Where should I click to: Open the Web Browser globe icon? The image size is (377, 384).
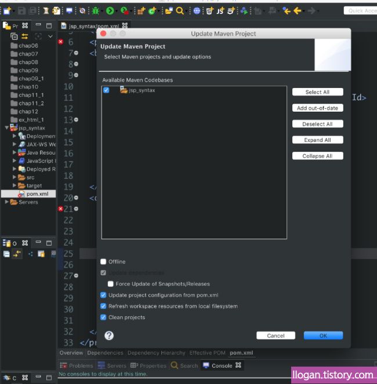point(197,11)
